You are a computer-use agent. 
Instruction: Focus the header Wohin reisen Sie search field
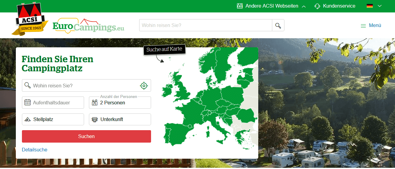coord(206,25)
